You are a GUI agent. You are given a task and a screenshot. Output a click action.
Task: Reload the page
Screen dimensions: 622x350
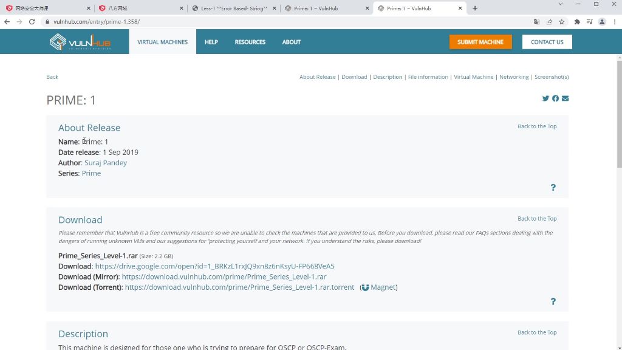[32, 22]
